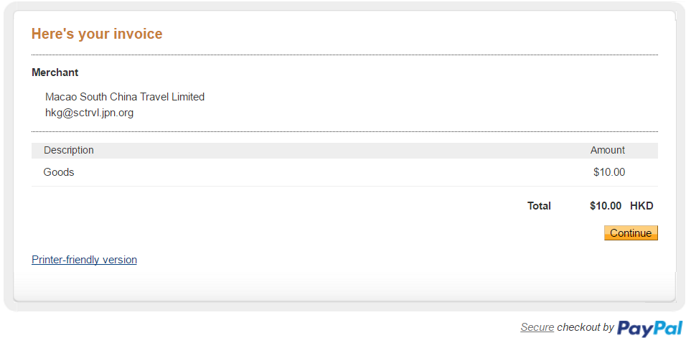Click the orange Continue button
691x343 pixels.
[x=631, y=232]
